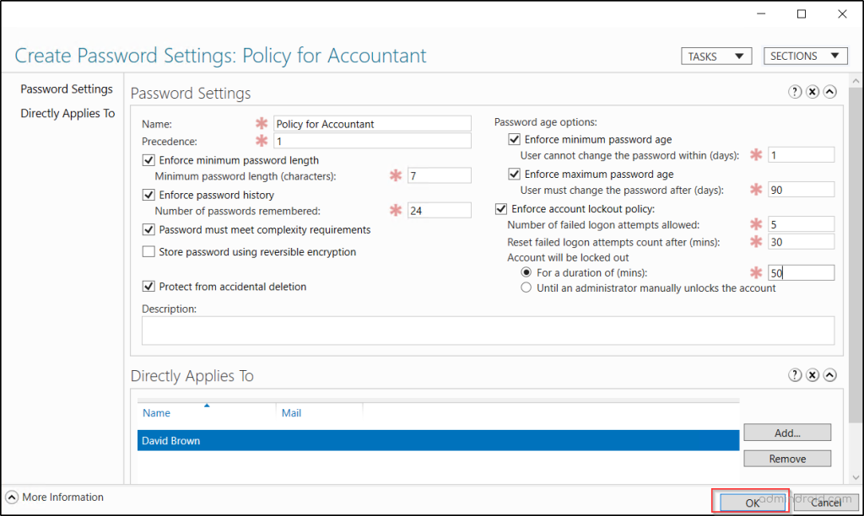
Task: Go to Password Settings in left navigation
Action: click(x=67, y=89)
